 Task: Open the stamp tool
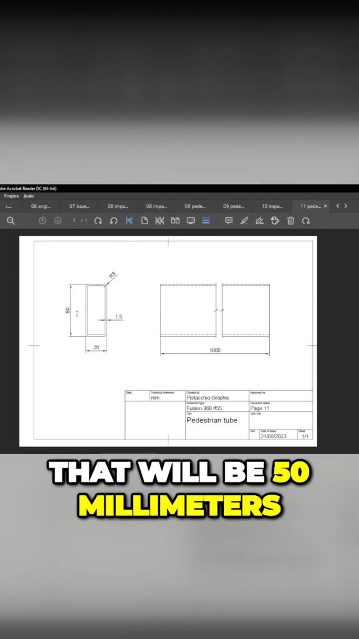[x=275, y=221]
